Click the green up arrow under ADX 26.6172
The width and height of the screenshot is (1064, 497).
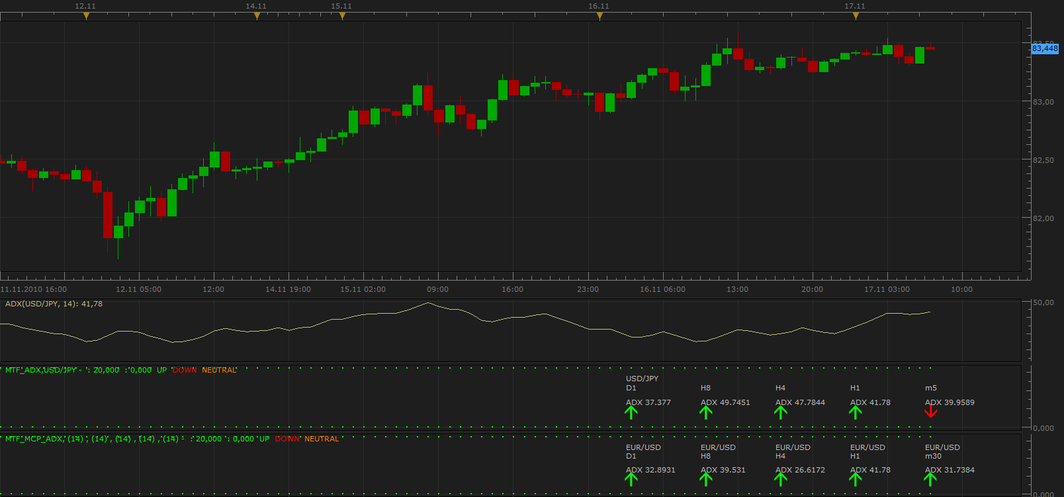tap(781, 480)
